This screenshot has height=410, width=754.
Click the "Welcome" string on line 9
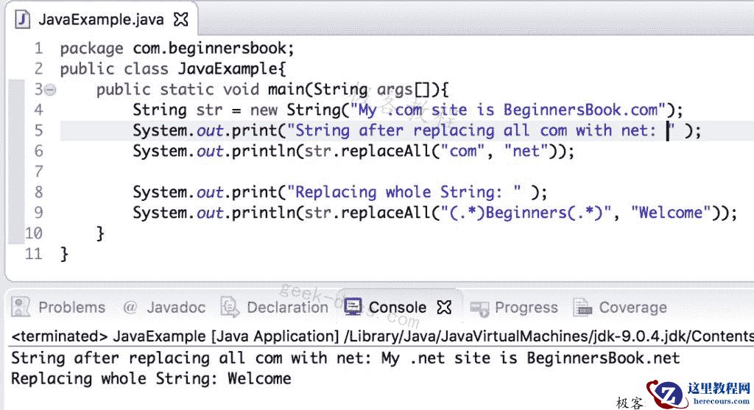(670, 213)
